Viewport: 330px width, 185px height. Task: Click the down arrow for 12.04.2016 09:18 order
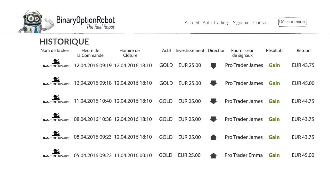coord(213,83)
